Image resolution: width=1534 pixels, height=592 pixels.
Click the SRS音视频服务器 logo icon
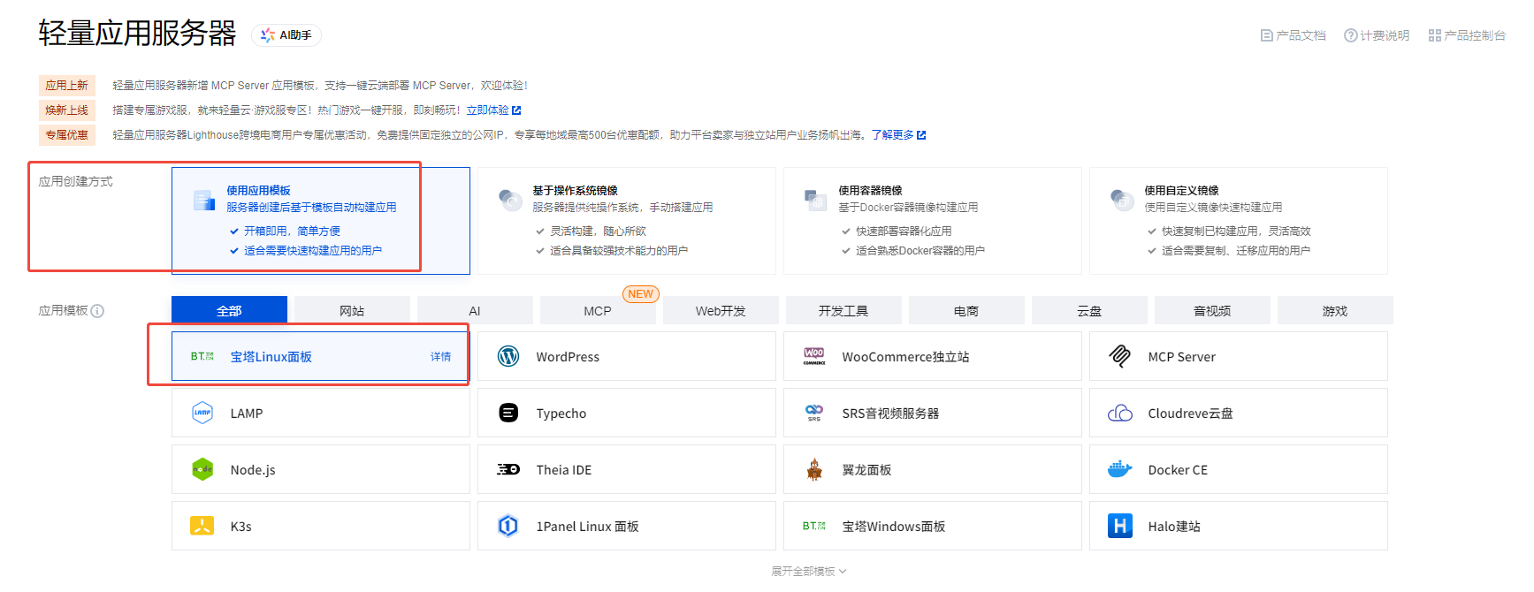click(x=814, y=413)
